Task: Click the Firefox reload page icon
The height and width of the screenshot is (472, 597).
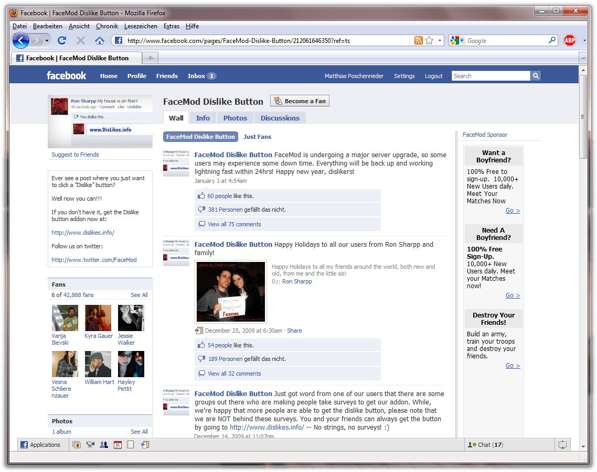Action: coord(62,40)
